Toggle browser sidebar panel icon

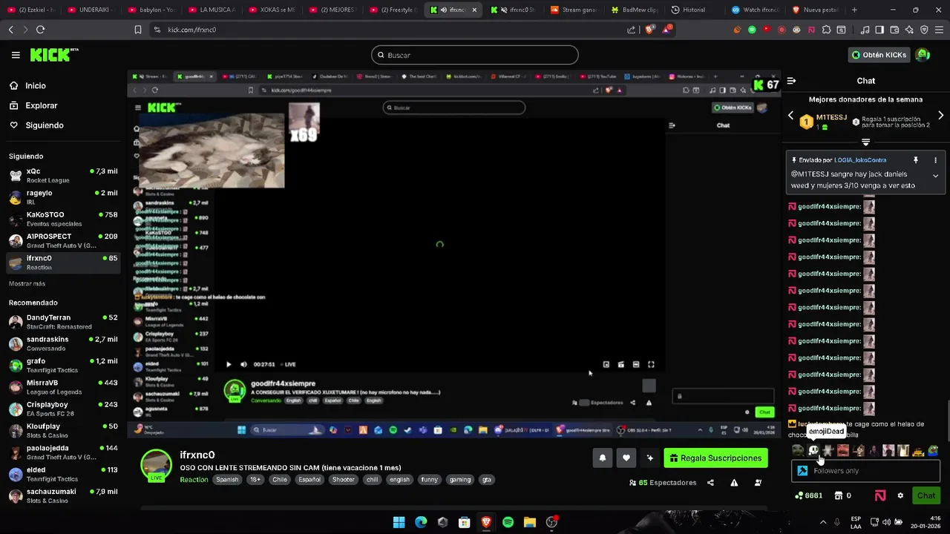point(879,30)
